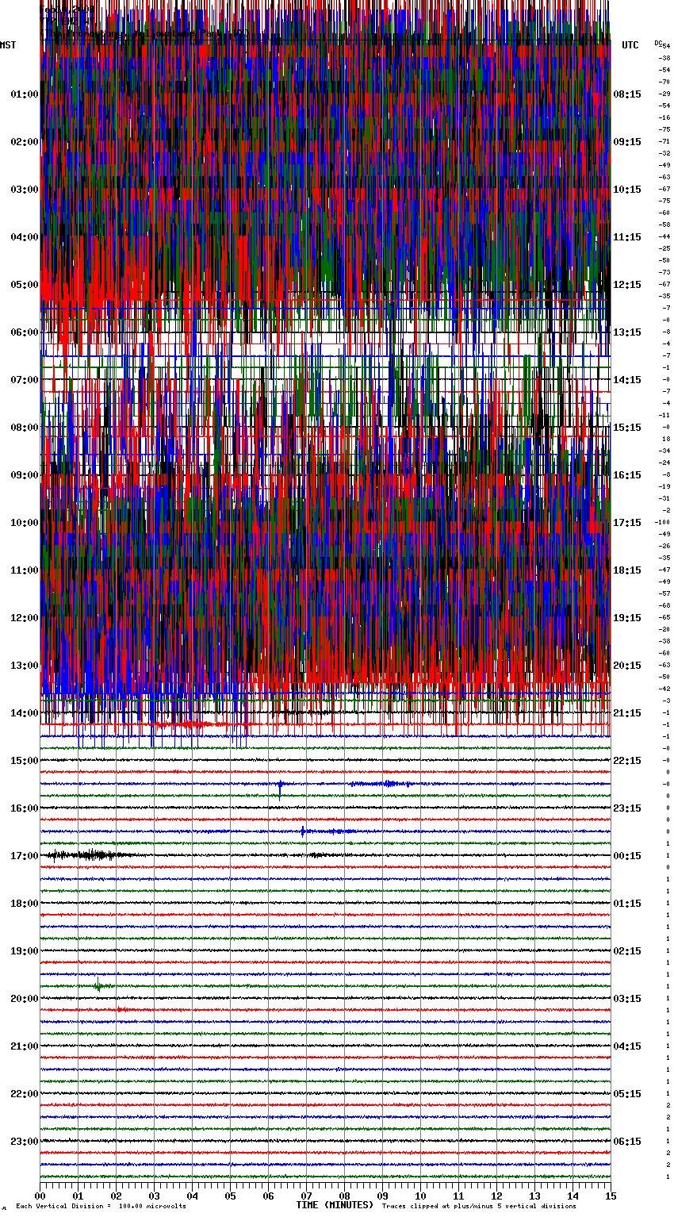The image size is (674, 1217).
Task: Click the green spike on the 19:45 trace
Action: [x=98, y=986]
